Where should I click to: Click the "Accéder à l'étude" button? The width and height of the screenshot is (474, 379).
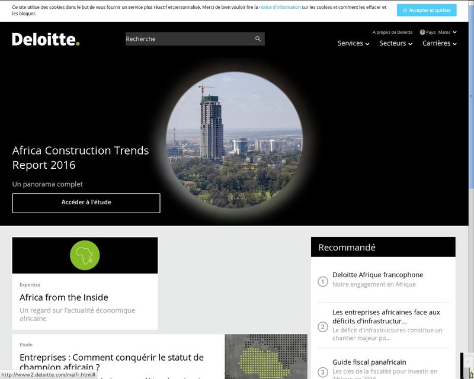(86, 203)
